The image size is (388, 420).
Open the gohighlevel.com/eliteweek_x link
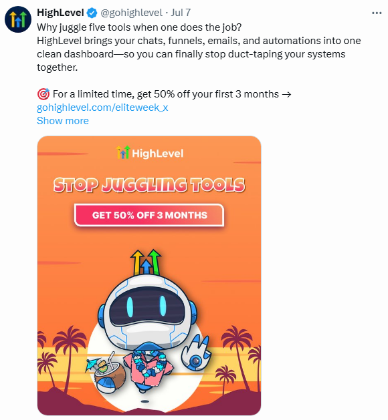[x=102, y=108]
